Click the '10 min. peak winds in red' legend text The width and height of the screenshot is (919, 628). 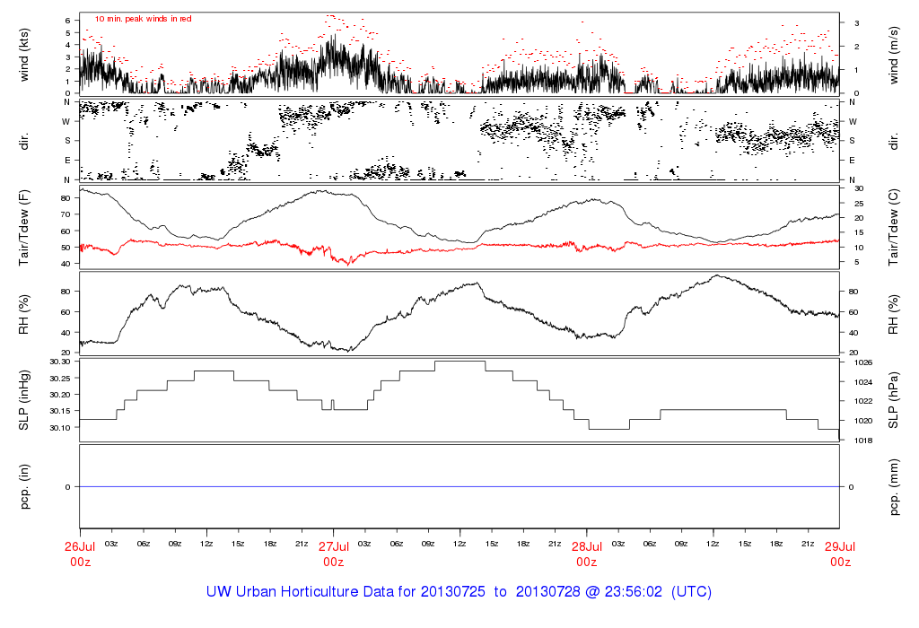(x=143, y=19)
